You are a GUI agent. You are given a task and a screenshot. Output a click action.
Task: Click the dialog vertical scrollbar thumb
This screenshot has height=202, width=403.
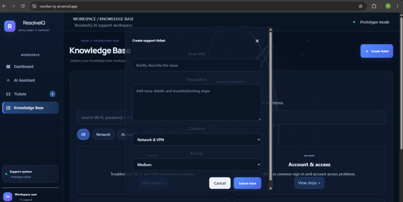[x=270, y=106]
